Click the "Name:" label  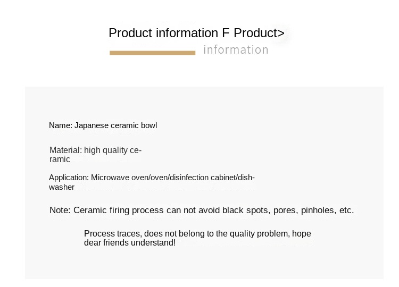61,125
